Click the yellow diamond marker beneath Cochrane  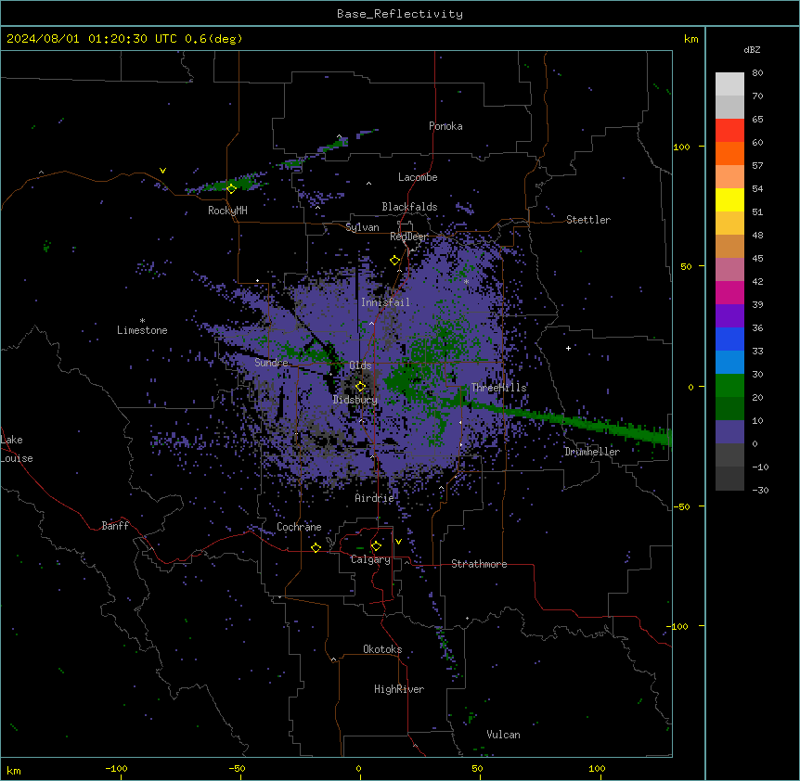tap(316, 547)
